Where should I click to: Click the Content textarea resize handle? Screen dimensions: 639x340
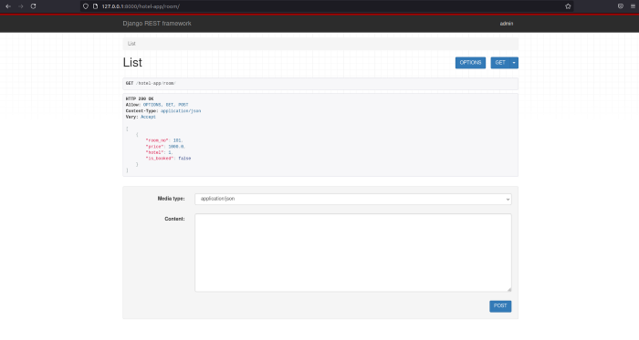click(509, 289)
